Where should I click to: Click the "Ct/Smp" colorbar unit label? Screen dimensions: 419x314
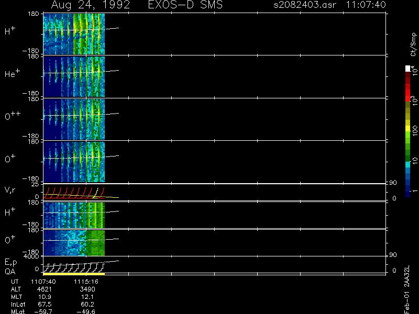click(x=414, y=44)
